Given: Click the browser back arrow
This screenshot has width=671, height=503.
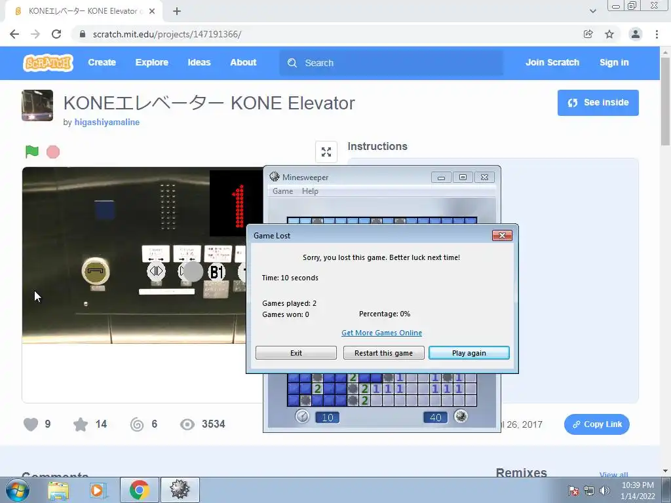Looking at the screenshot, I should coord(14,34).
